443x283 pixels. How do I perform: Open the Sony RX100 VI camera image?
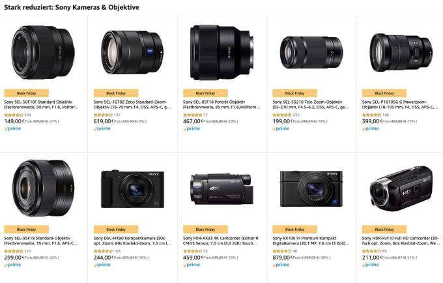pos(311,189)
